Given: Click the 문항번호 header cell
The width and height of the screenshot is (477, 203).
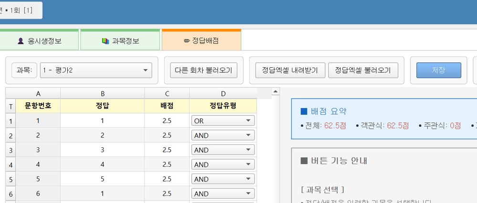Looking at the screenshot, I should point(38,106).
